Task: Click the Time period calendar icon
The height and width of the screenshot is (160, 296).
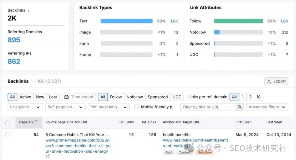Action: (x=66, y=97)
